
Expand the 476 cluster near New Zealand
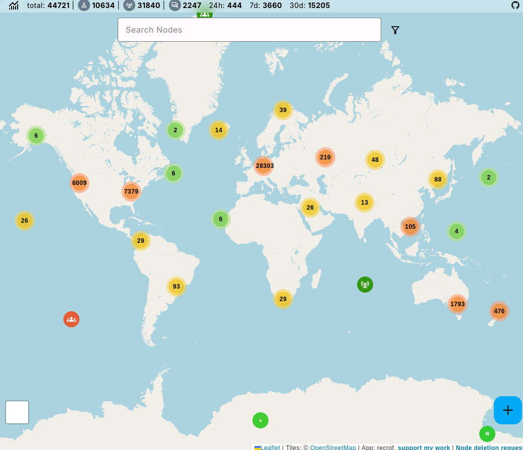[499, 311]
